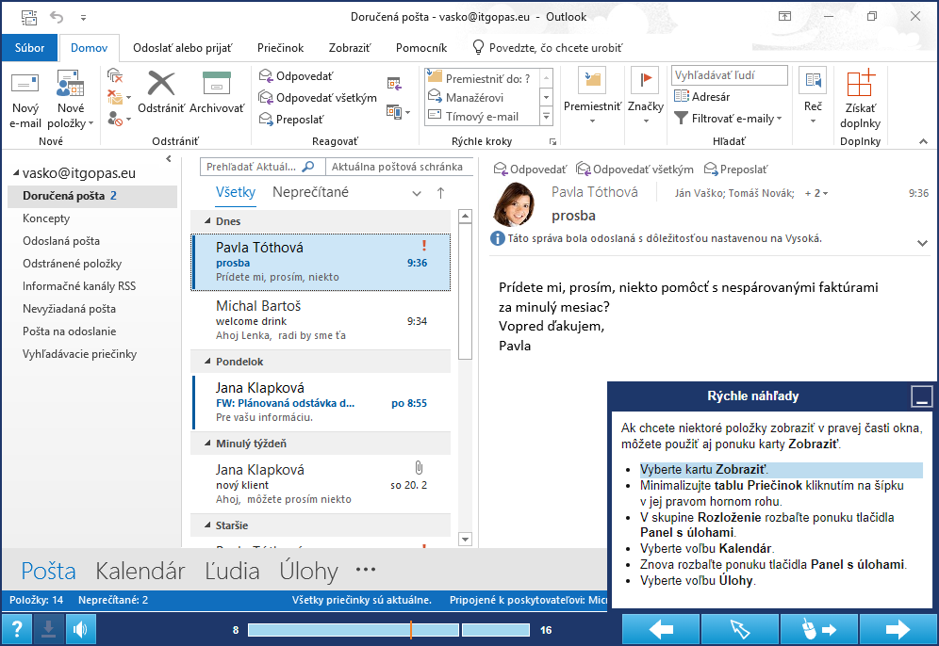Click the large Odstrániť X icon
The width and height of the screenshot is (939, 646).
[161, 84]
